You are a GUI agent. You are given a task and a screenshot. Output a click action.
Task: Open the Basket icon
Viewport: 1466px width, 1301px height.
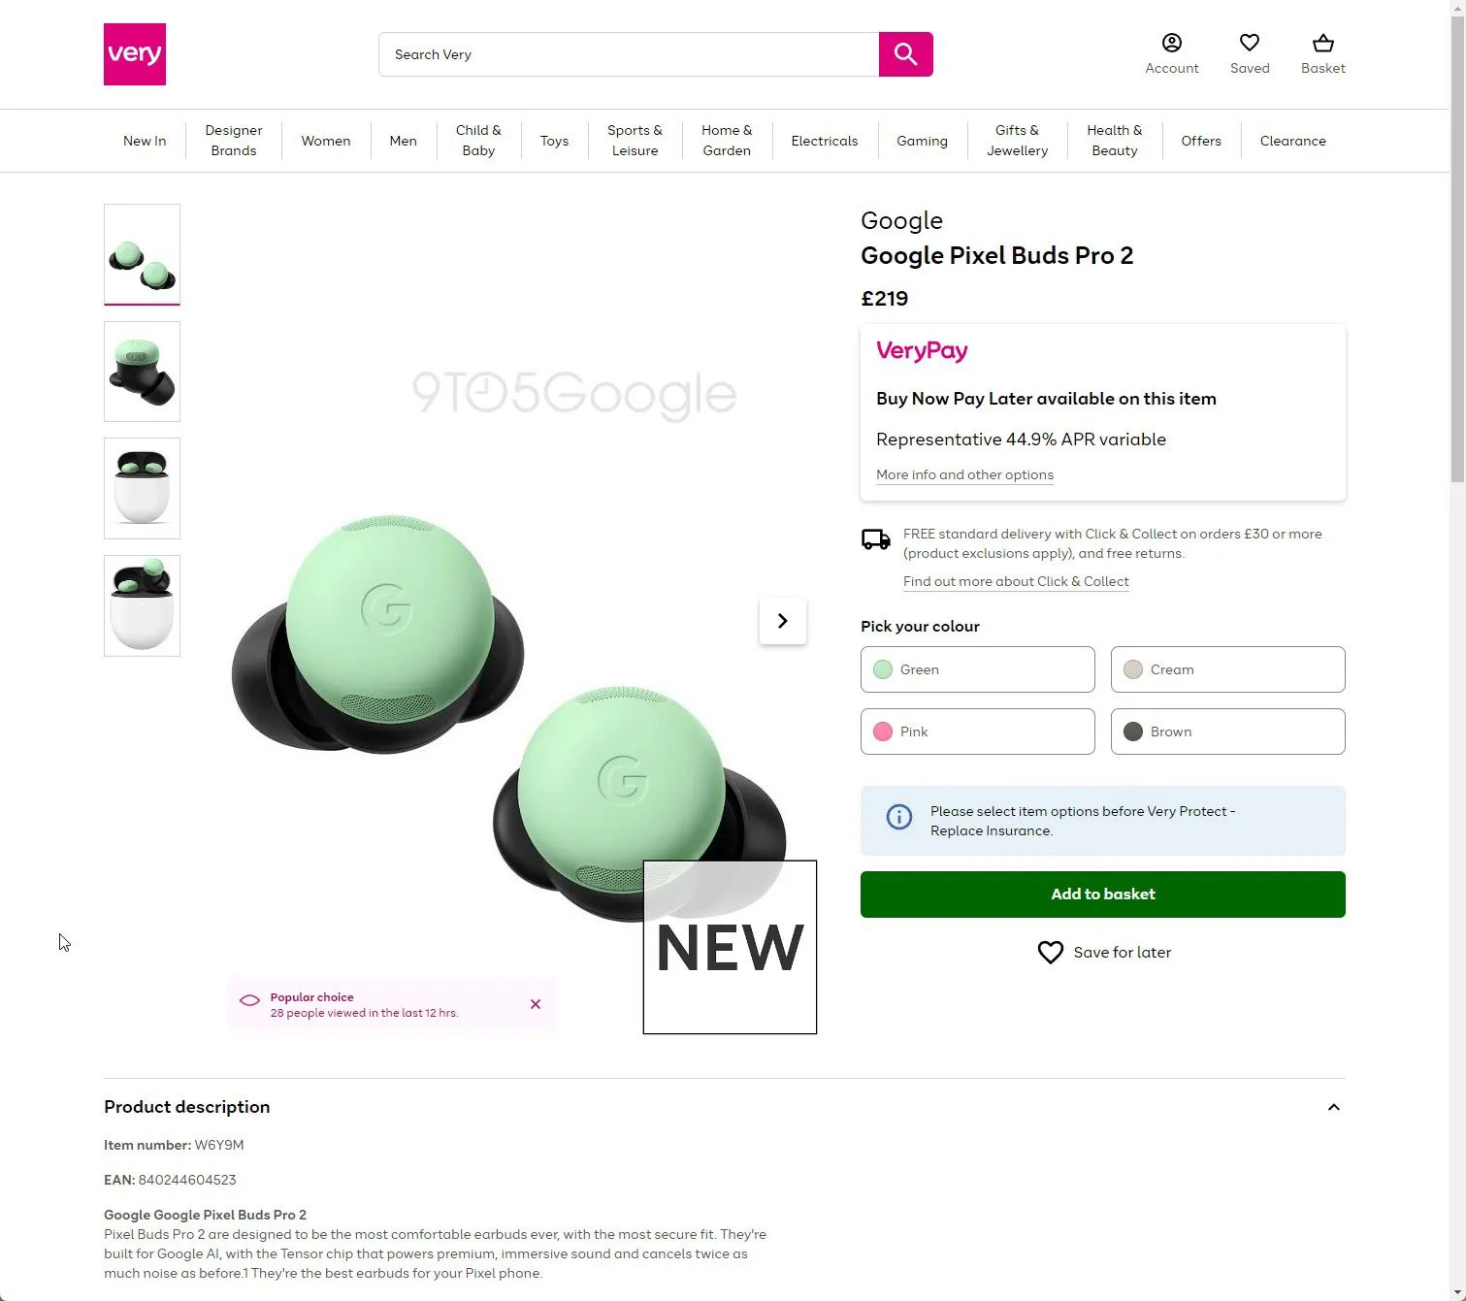point(1323,43)
